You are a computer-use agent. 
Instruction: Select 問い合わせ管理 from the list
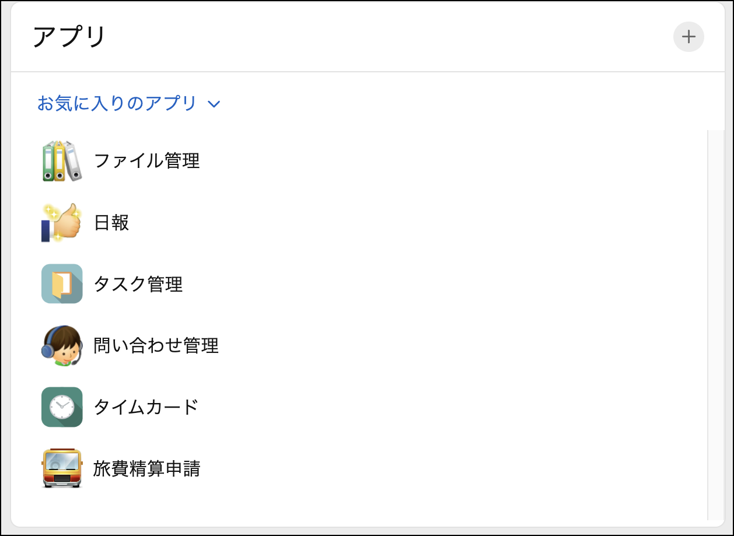[156, 345]
